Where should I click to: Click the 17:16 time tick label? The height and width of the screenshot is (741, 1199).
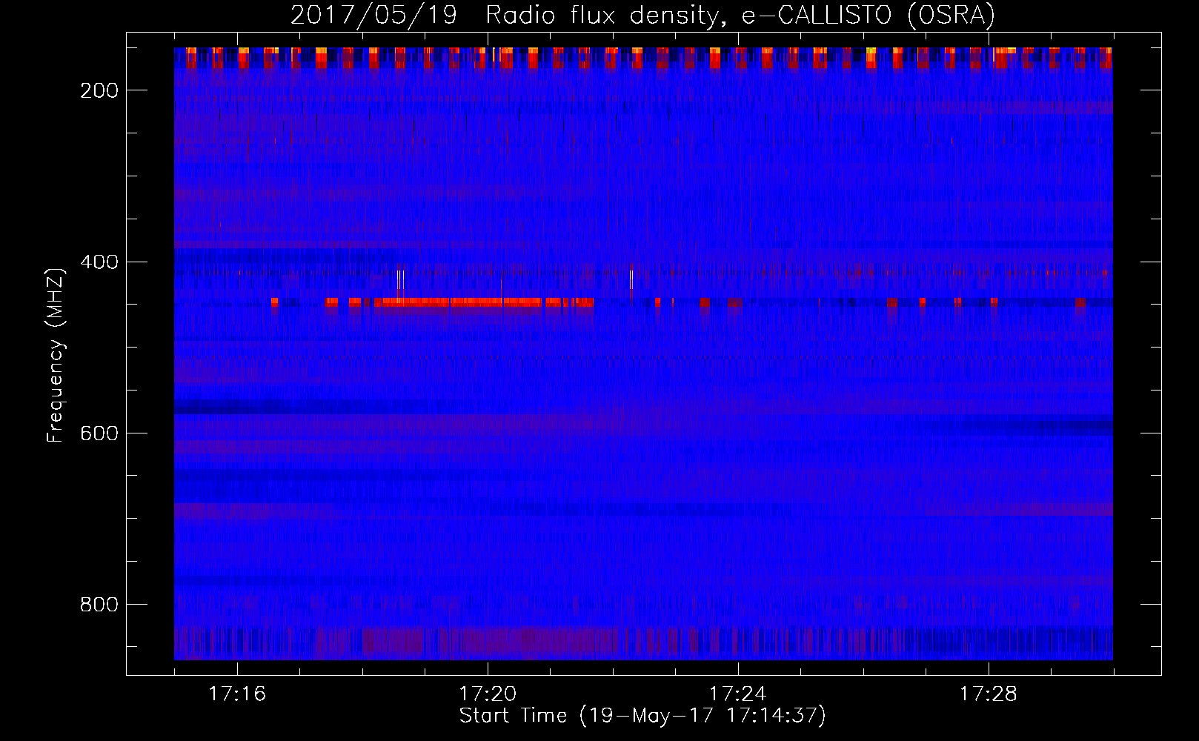pyautogui.click(x=237, y=694)
